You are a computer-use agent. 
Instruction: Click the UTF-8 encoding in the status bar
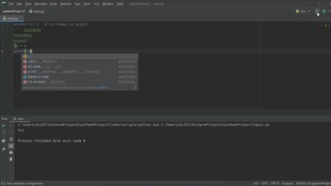[x=275, y=183]
